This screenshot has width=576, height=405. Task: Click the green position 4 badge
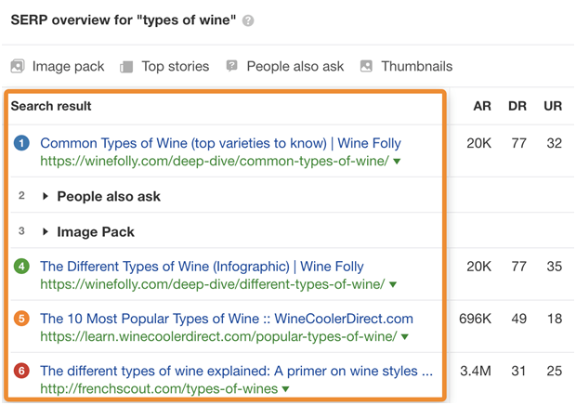(21, 267)
